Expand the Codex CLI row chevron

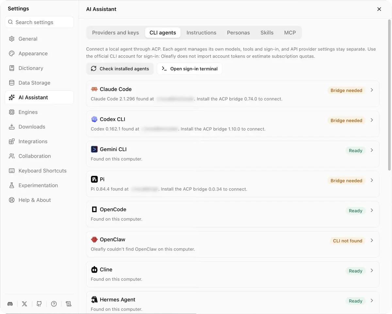372,120
